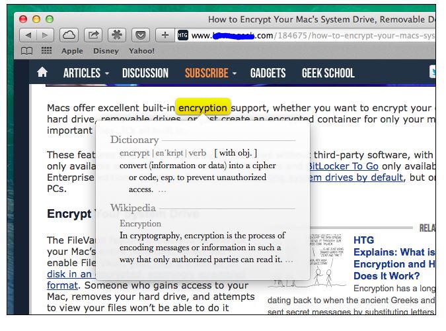Open the GEEK SCHOOL nav item
This screenshot has height=331, width=446.
click(328, 73)
